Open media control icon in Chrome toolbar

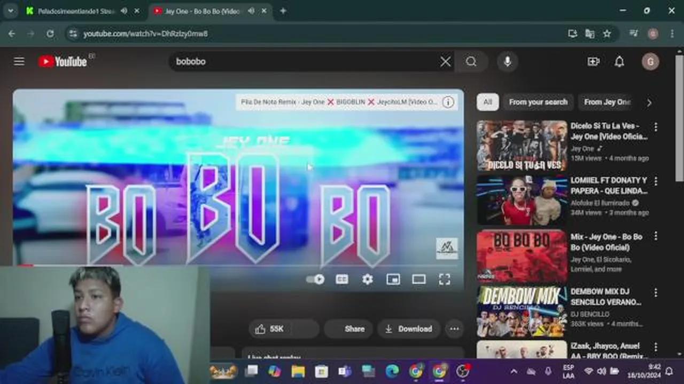point(634,34)
